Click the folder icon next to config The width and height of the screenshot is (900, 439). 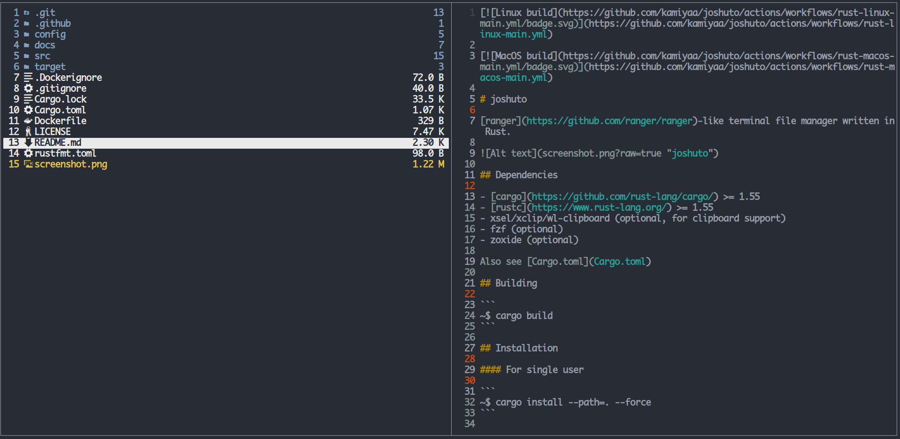click(27, 34)
